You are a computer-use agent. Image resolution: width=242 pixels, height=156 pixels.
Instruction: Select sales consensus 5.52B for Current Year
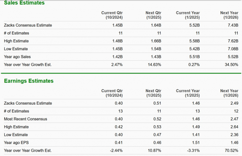tap(194, 25)
